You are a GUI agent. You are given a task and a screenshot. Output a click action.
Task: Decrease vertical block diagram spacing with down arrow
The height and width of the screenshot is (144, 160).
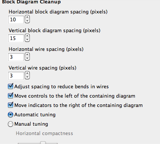[27, 40]
